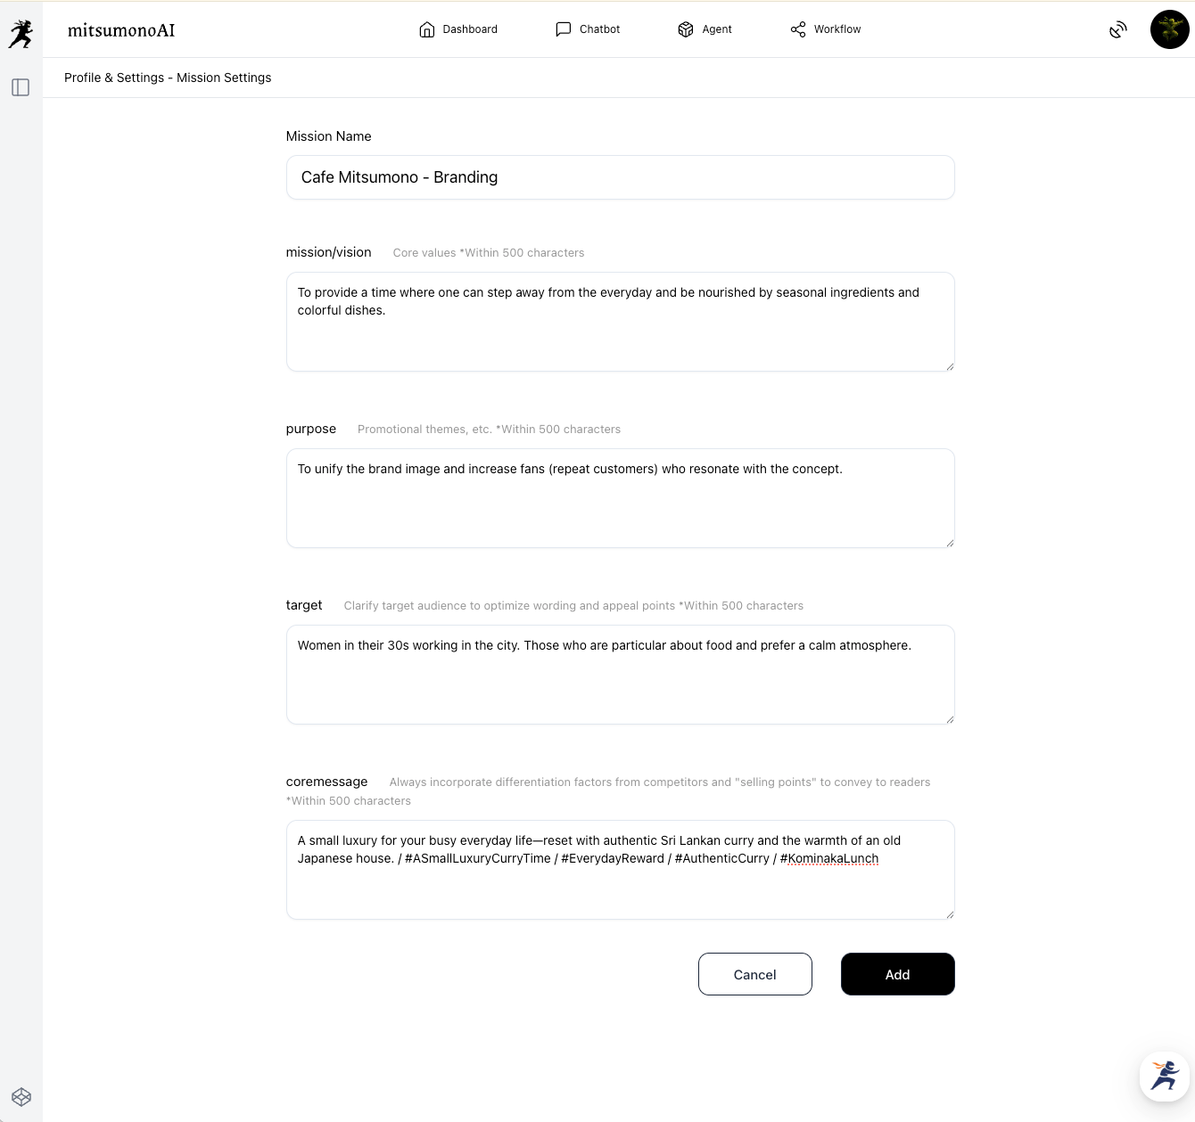Click the Agent cube icon

coord(686,29)
